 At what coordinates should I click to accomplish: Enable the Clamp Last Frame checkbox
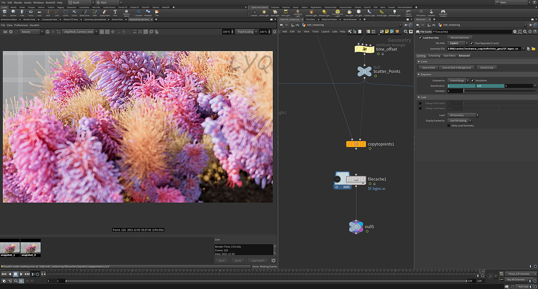coord(420,108)
